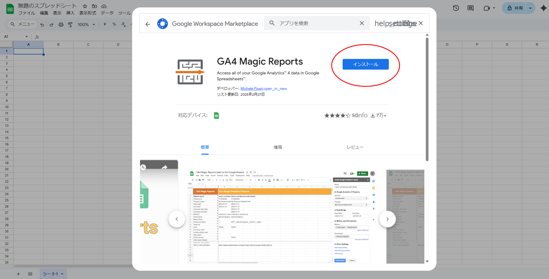Click the video meeting camera icon

pos(486,8)
